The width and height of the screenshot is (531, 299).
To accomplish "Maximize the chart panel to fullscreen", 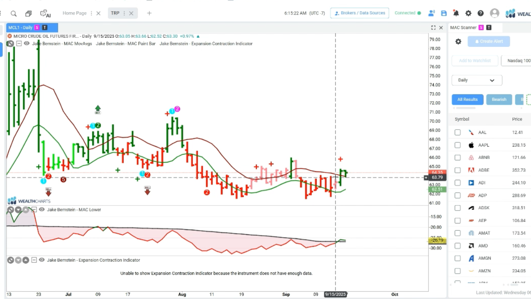I will (433, 28).
